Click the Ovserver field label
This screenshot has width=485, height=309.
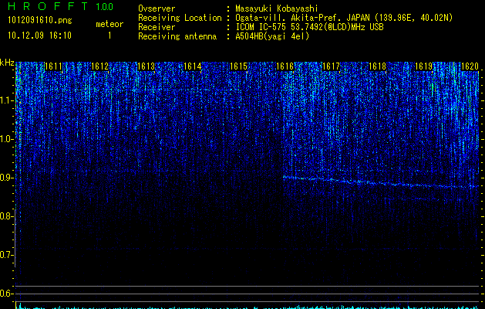(157, 8)
